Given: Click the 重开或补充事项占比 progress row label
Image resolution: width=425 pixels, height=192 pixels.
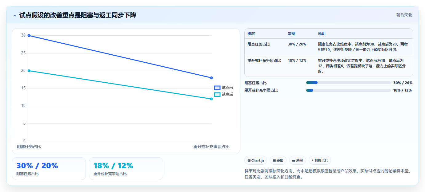Looking at the screenshot, I should tap(261, 90).
